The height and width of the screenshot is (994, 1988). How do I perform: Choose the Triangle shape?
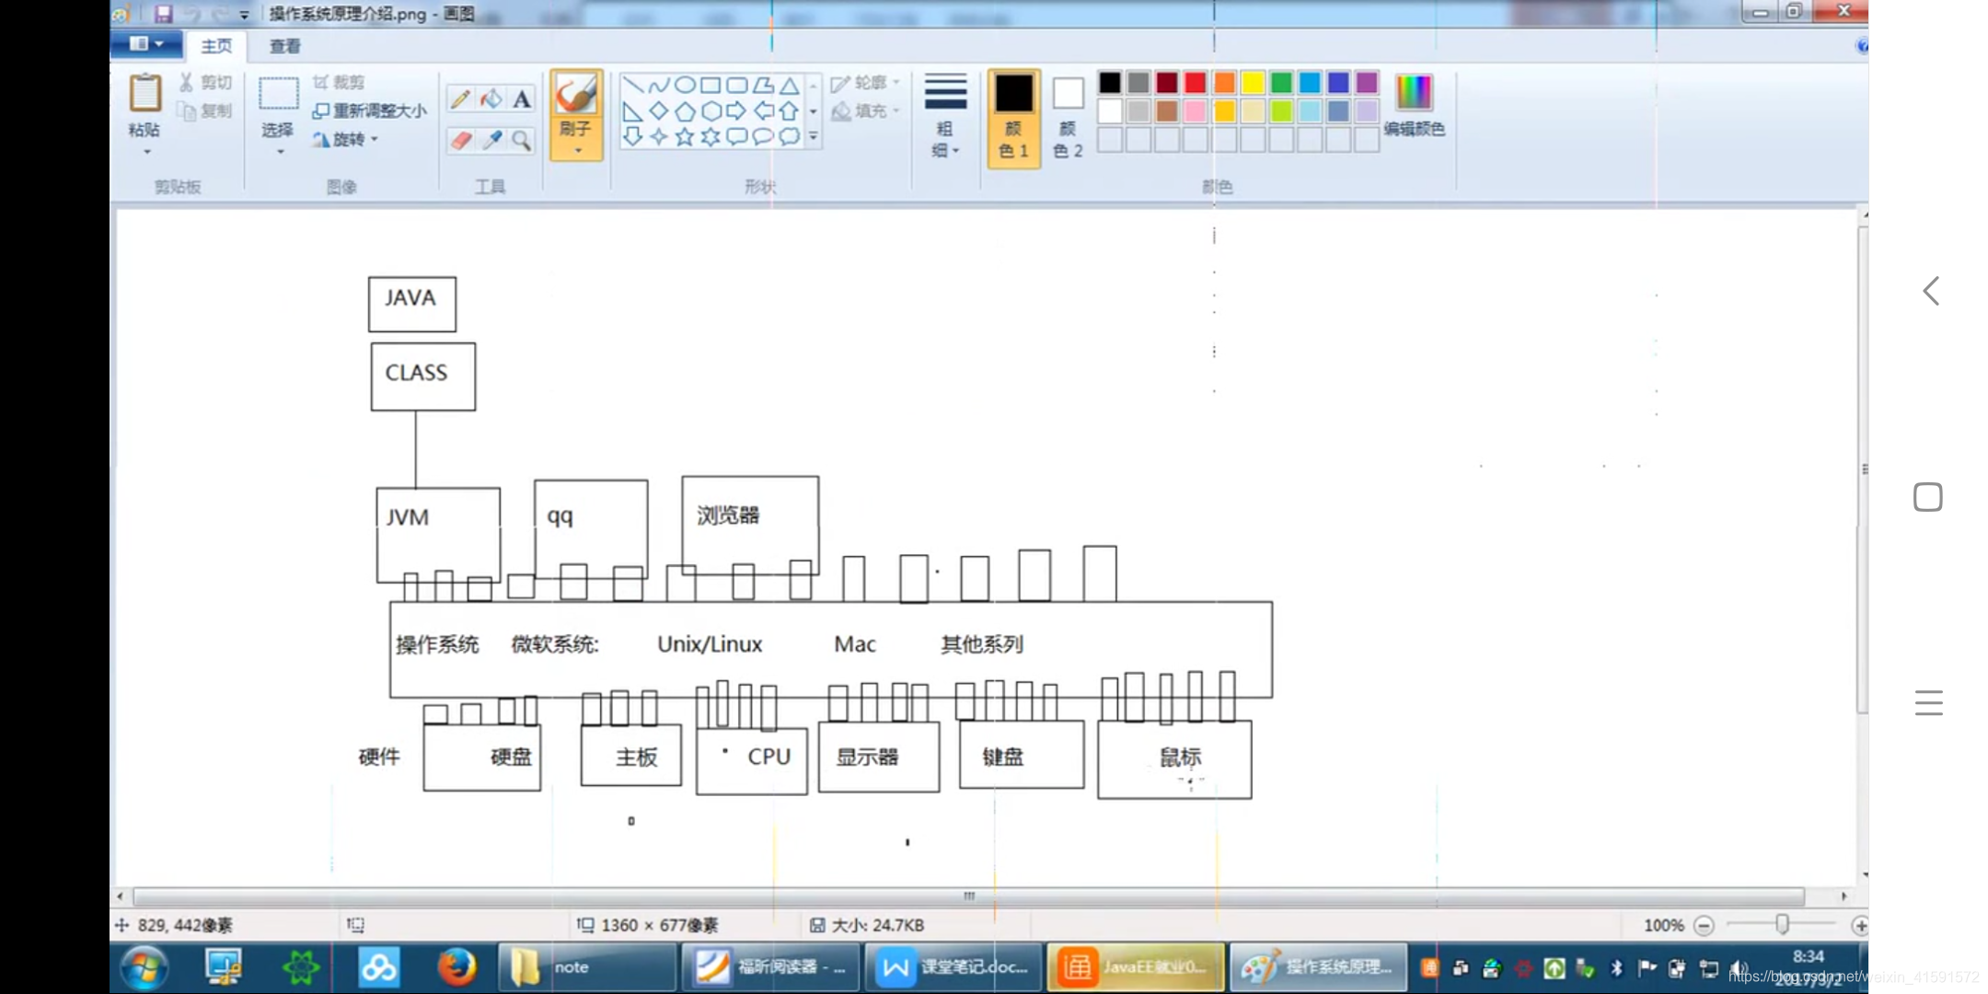tap(790, 86)
